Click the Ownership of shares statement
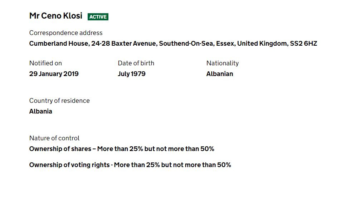This screenshot has width=346, height=201. [122, 149]
